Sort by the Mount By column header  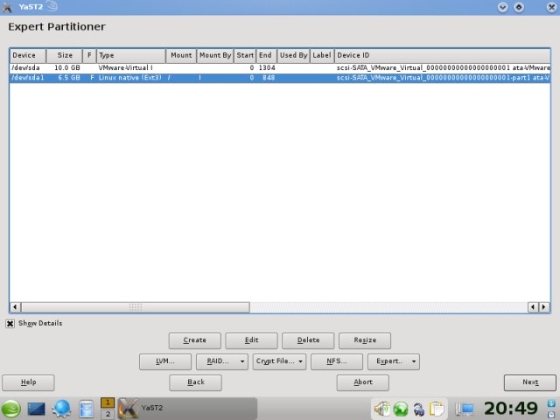[215, 55]
